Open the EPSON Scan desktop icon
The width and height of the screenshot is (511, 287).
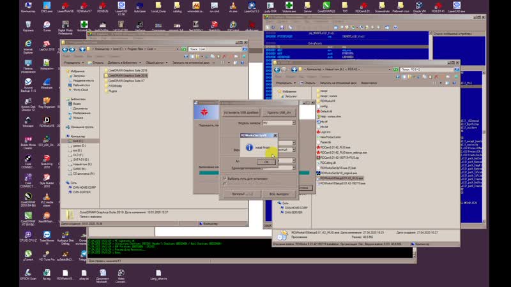(28, 274)
